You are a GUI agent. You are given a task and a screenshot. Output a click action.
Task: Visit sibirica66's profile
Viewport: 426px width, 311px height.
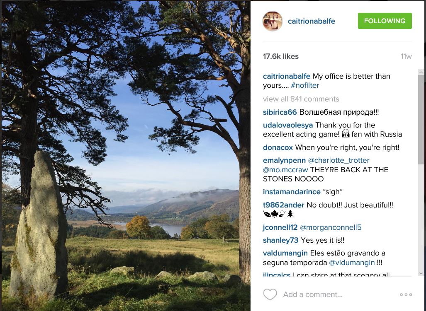pos(280,112)
